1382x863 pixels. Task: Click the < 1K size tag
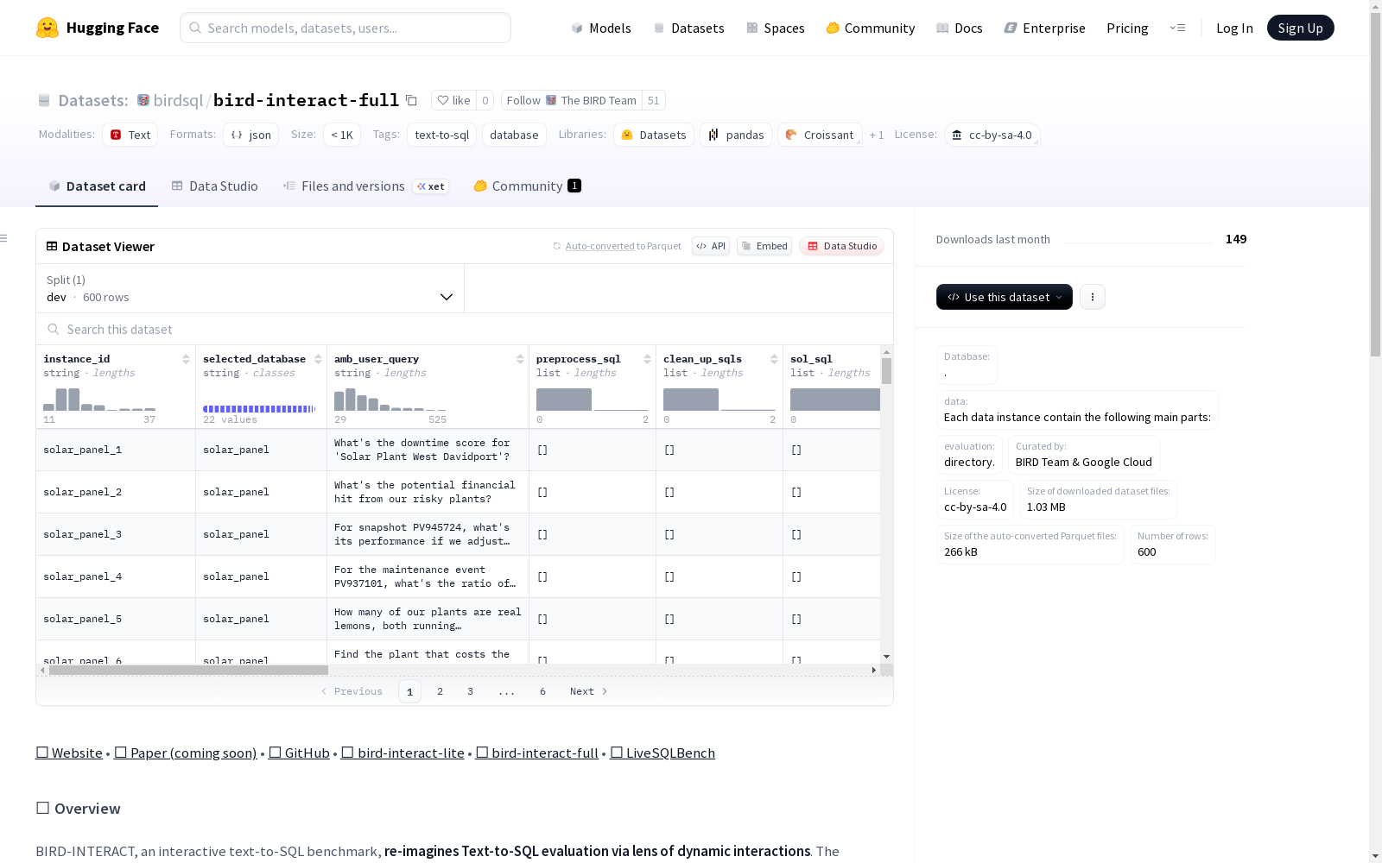pyautogui.click(x=342, y=135)
